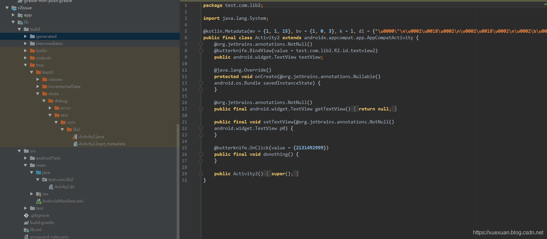The height and width of the screenshot is (239, 547).
Task: Click the kotlin folder icon
Action: (x=32, y=51)
